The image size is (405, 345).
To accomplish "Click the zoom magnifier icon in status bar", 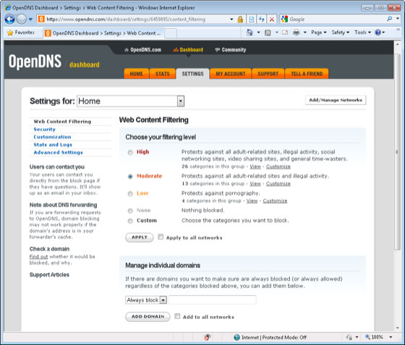I will (x=367, y=337).
